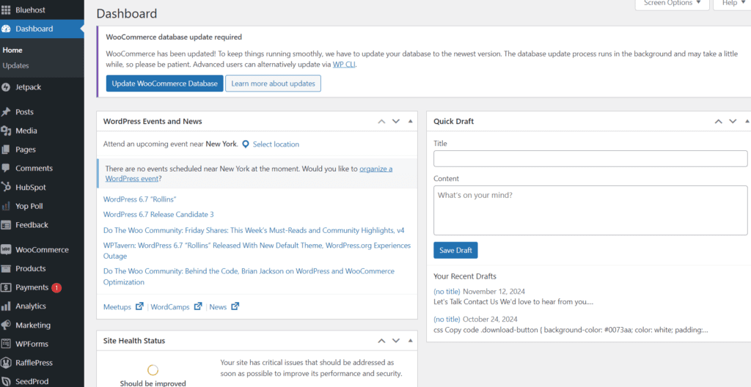Focus the What's on your mind content box
751x387 pixels.
590,210
